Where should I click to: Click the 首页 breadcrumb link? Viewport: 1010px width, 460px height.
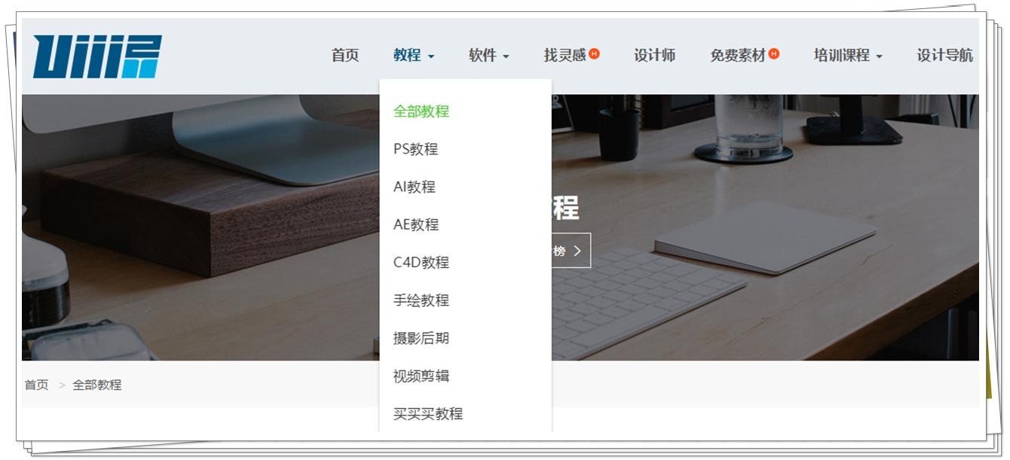point(36,385)
